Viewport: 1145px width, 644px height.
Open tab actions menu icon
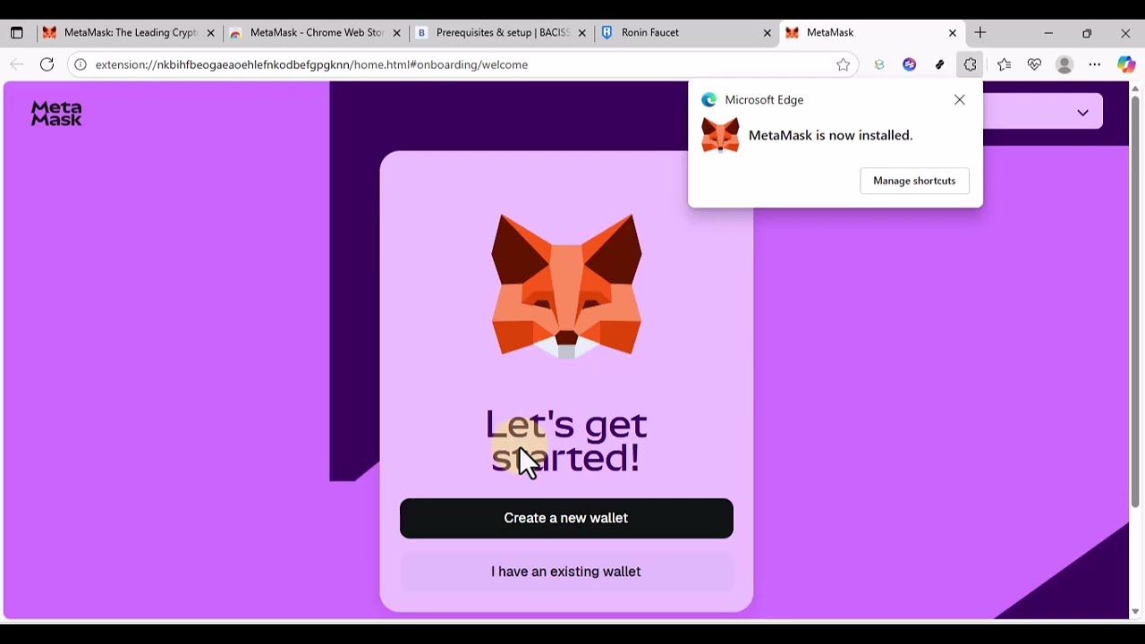click(16, 33)
